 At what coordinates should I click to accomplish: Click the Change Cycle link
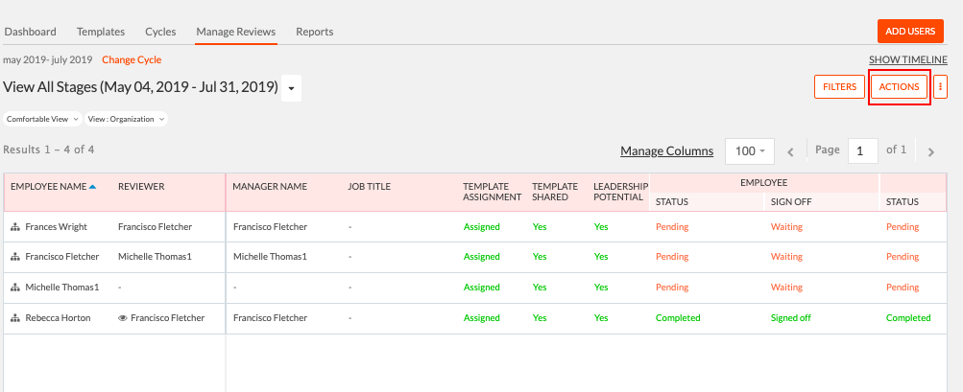(x=132, y=60)
